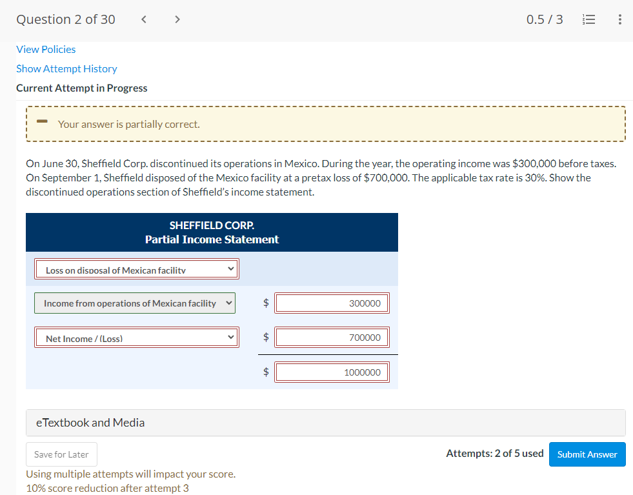
Task: Click the 0.5 / 3 score display
Action: coord(544,19)
